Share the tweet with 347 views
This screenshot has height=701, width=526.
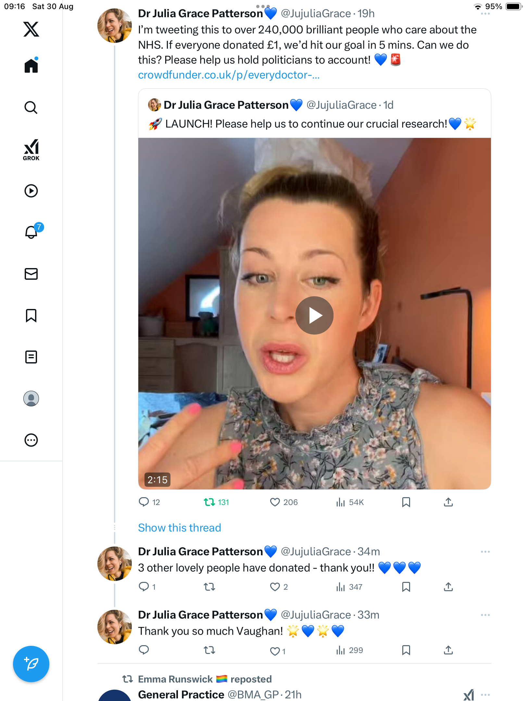[448, 587]
